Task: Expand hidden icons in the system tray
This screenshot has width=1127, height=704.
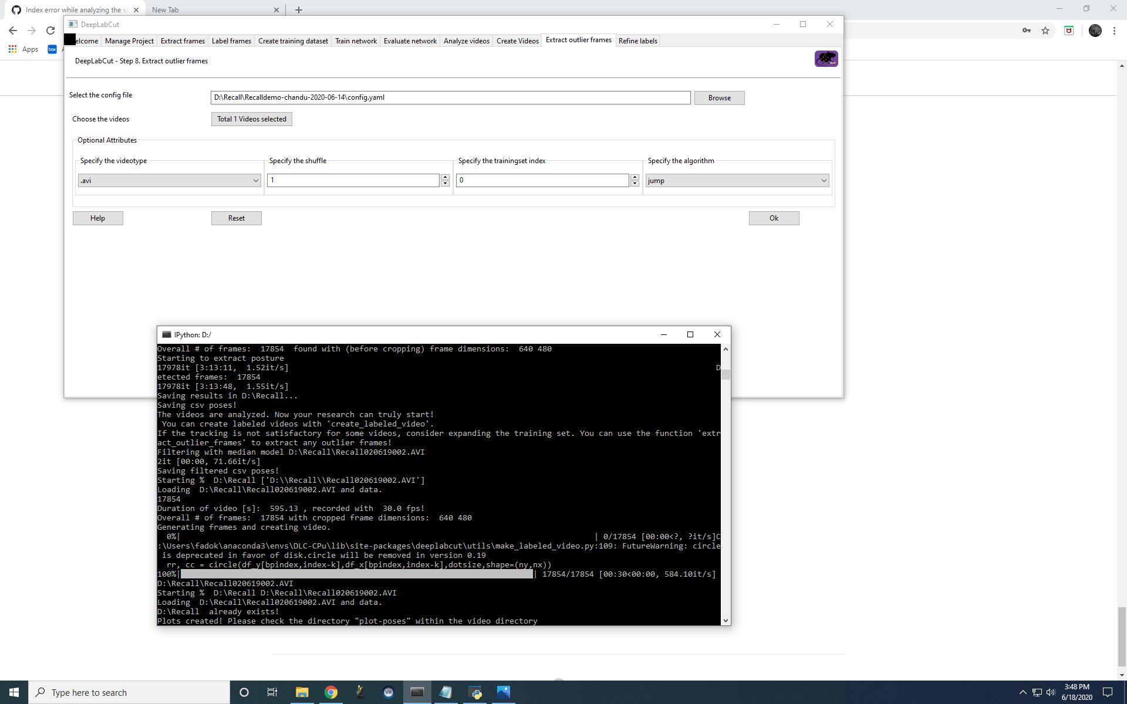Action: click(x=1023, y=692)
